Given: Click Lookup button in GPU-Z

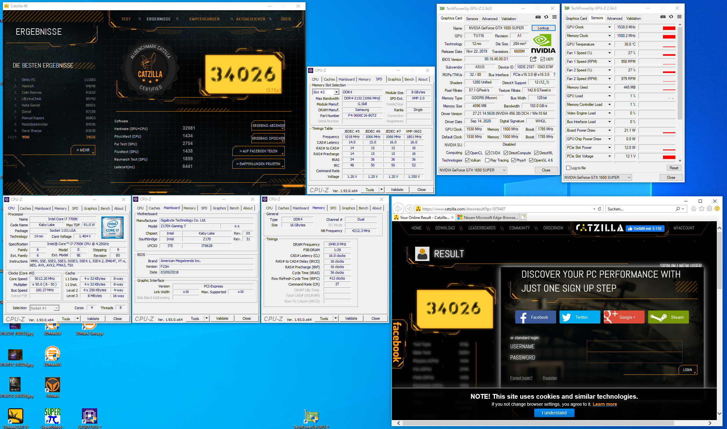Looking at the screenshot, I should coord(543,28).
